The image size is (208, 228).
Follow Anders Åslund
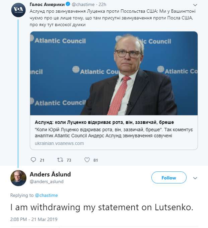(x=169, y=178)
